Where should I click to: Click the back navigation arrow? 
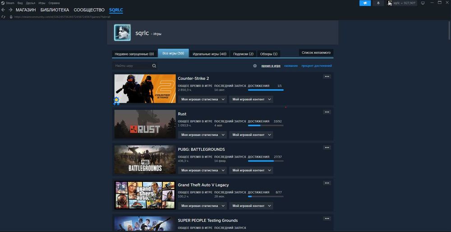pyautogui.click(x=3, y=10)
